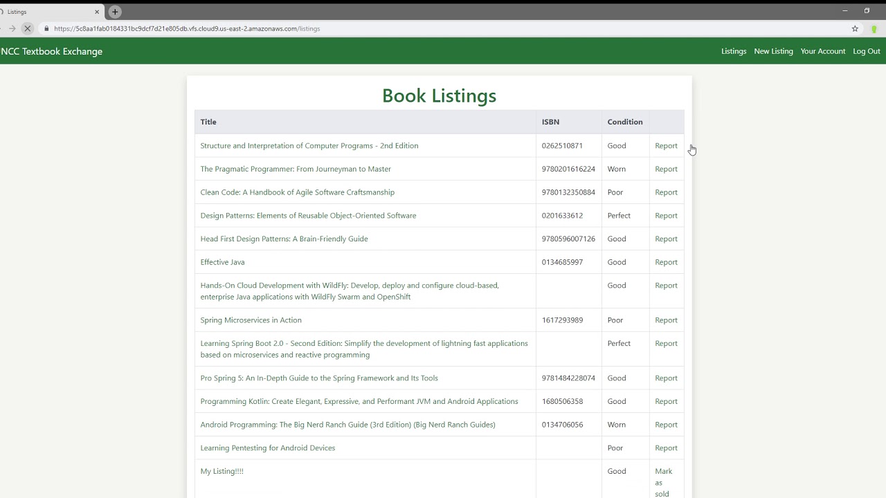Select ISBN 9781484228074 cell
886x498 pixels.
pos(568,378)
